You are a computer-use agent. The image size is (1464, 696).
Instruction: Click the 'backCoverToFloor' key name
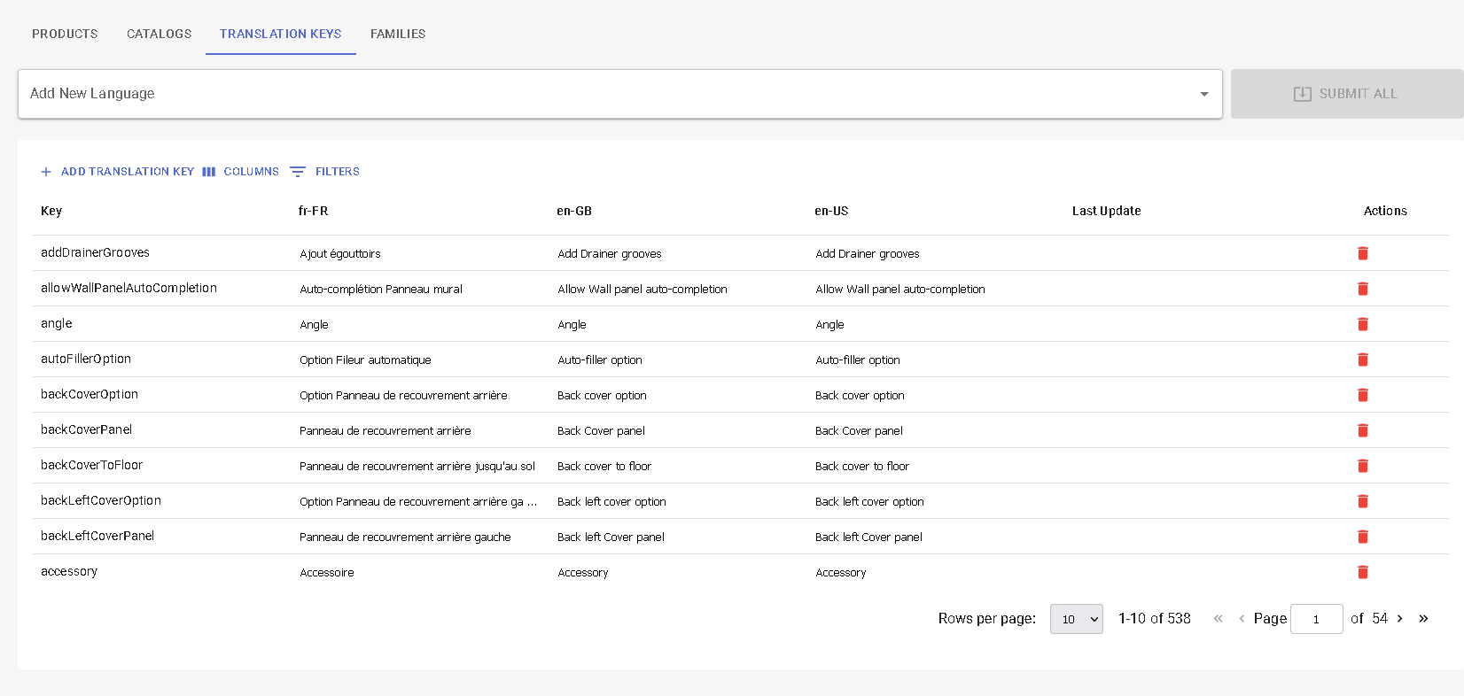point(91,465)
